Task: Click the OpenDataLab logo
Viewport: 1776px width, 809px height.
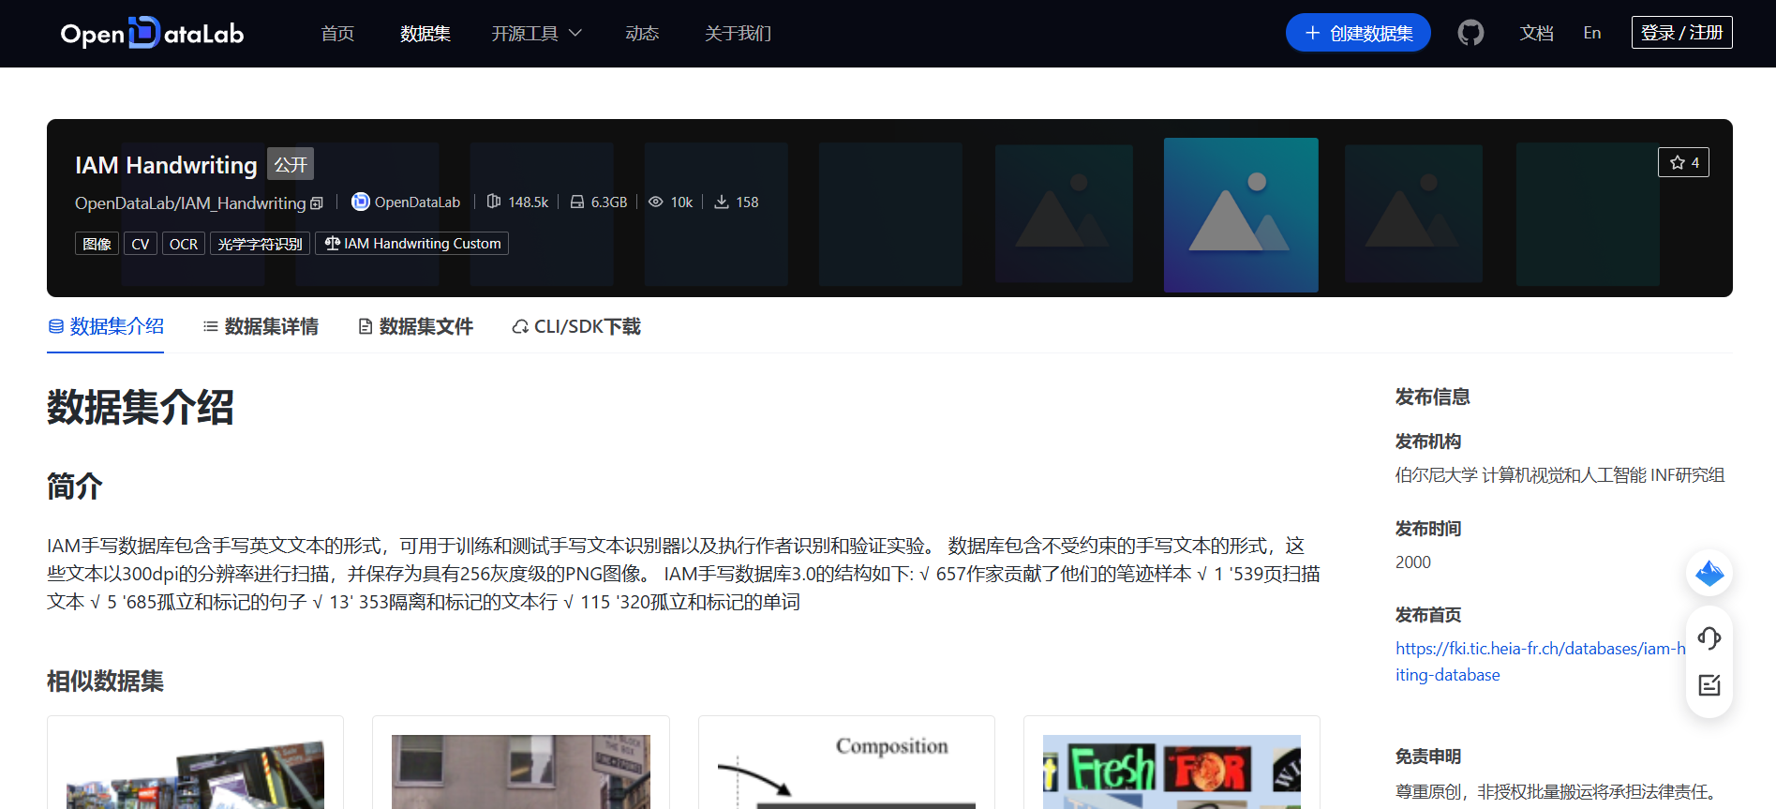Action: [152, 33]
